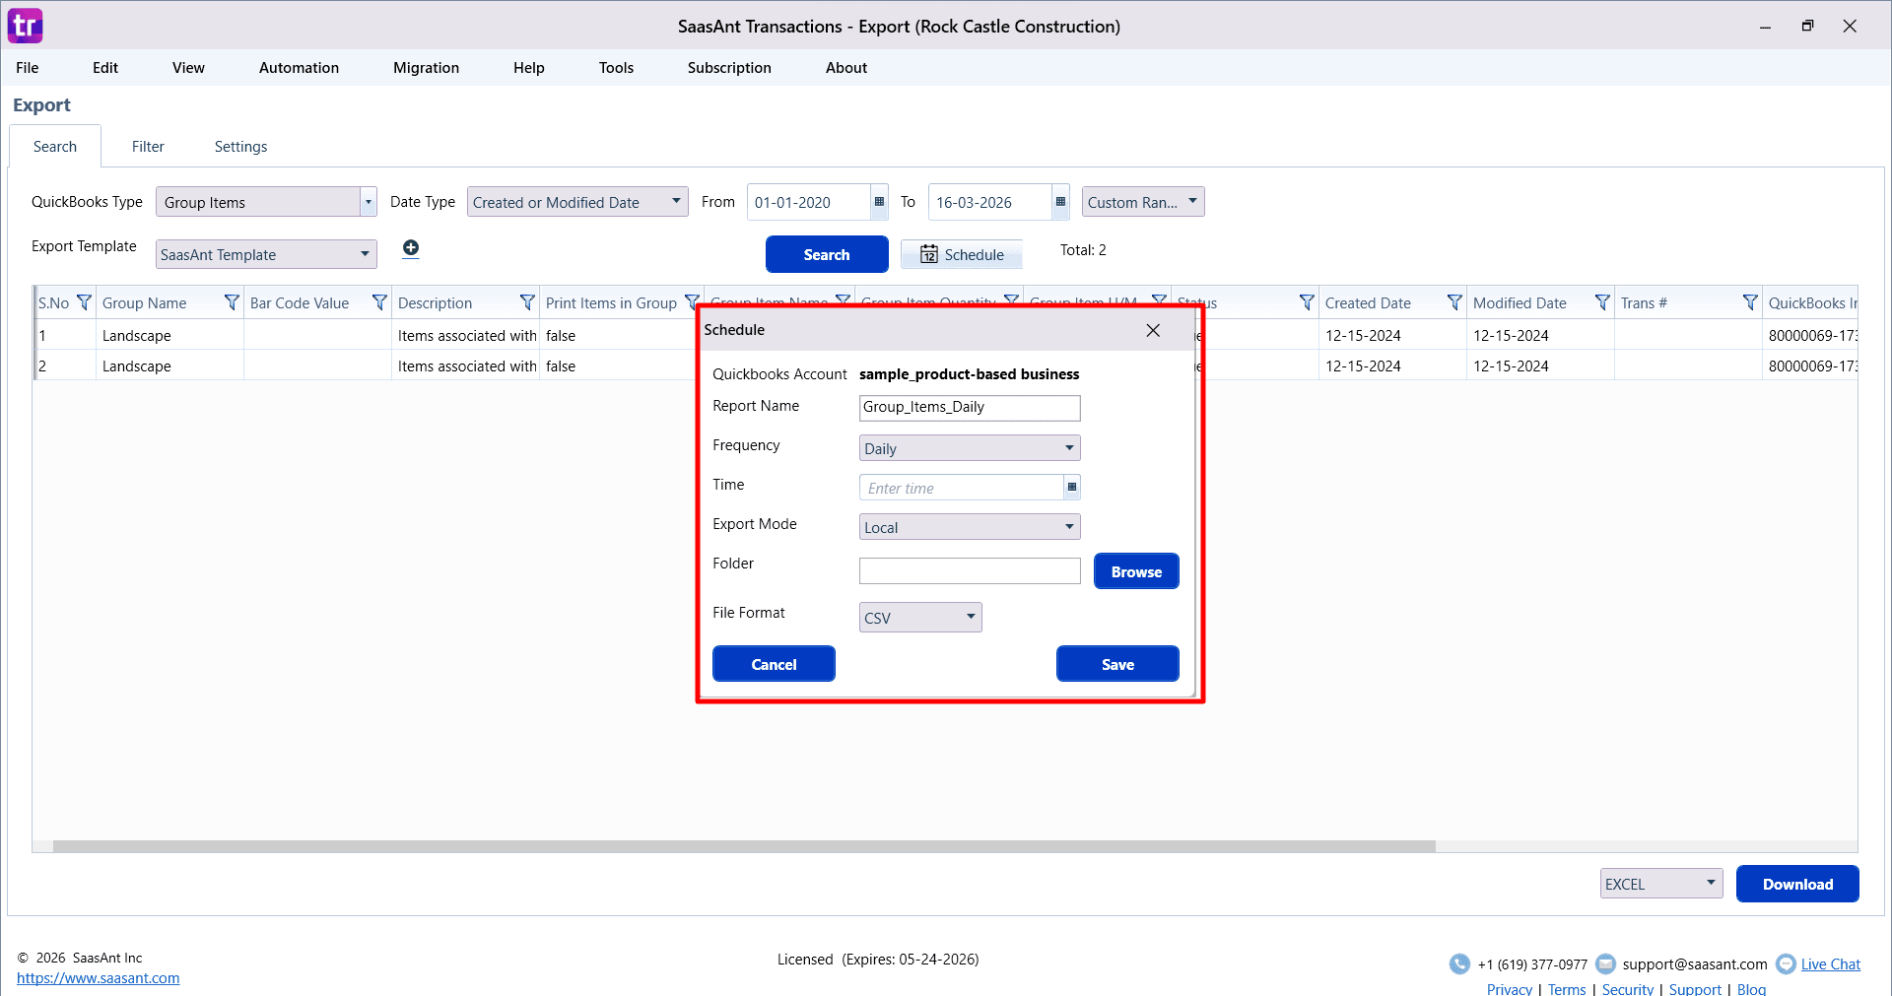Open the From date calendar picker
The width and height of the screenshot is (1892, 996).
pyautogui.click(x=879, y=202)
